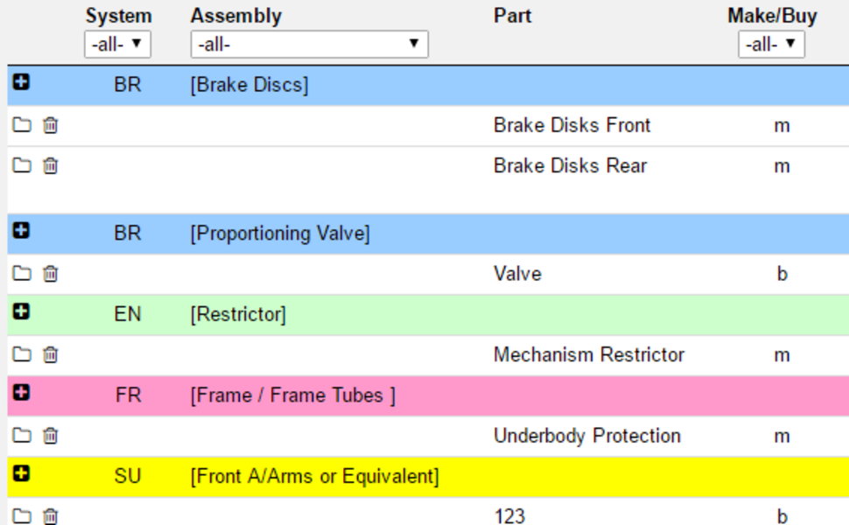Viewport: 849px width, 525px height.
Task: Open the Assembly filter dropdown
Action: coord(309,44)
